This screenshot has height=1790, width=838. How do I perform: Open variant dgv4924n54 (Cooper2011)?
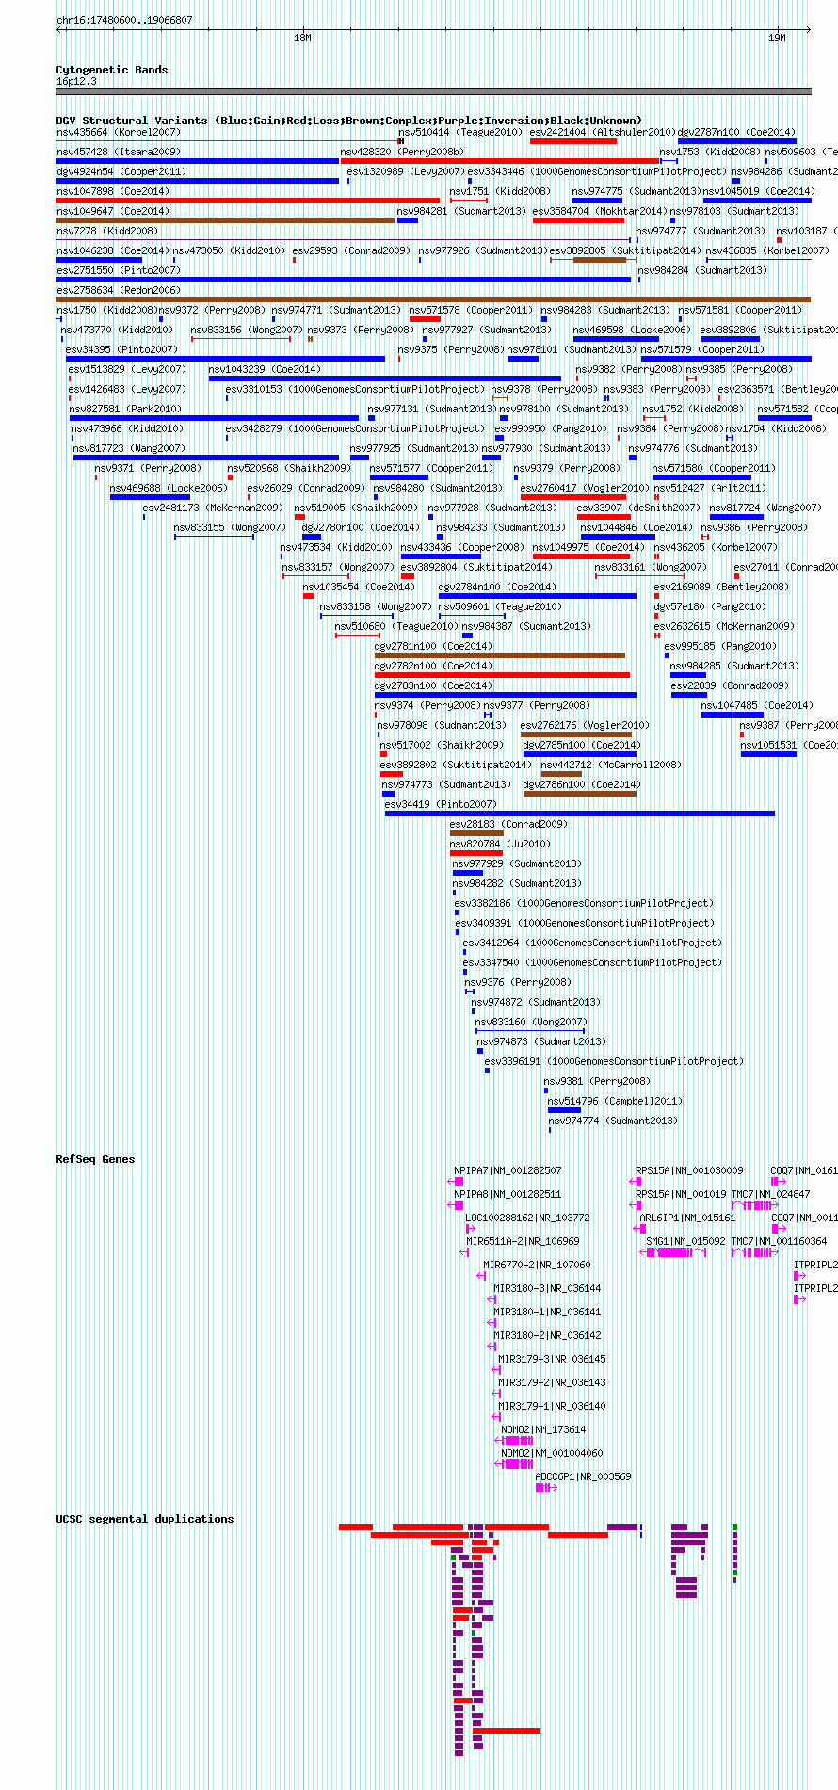click(x=198, y=181)
